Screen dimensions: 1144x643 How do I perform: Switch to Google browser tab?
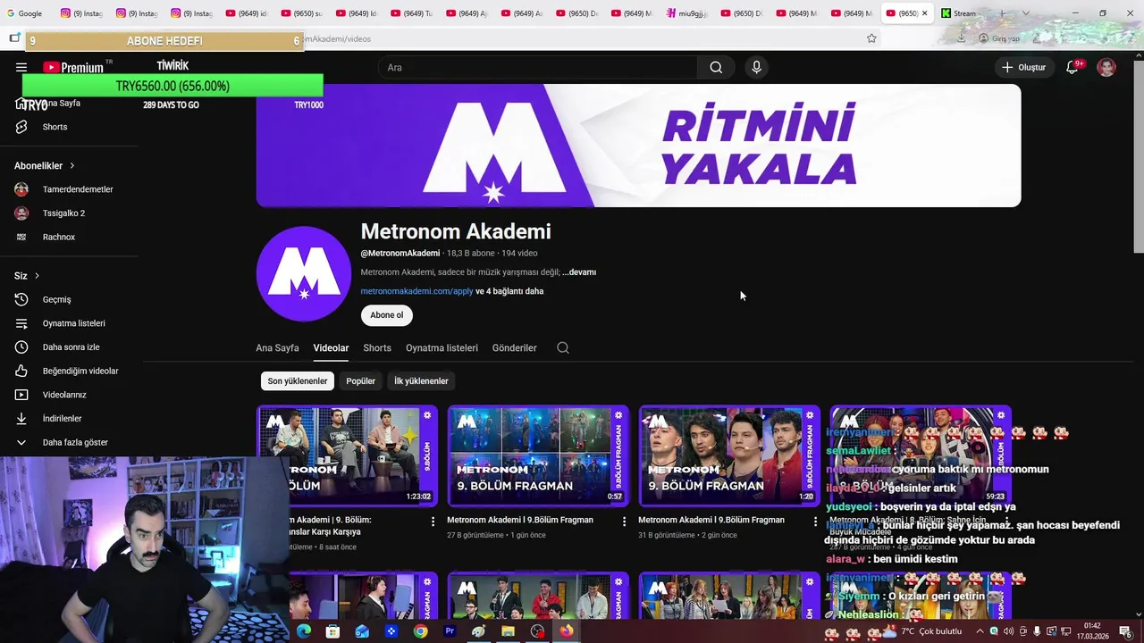coord(25,13)
